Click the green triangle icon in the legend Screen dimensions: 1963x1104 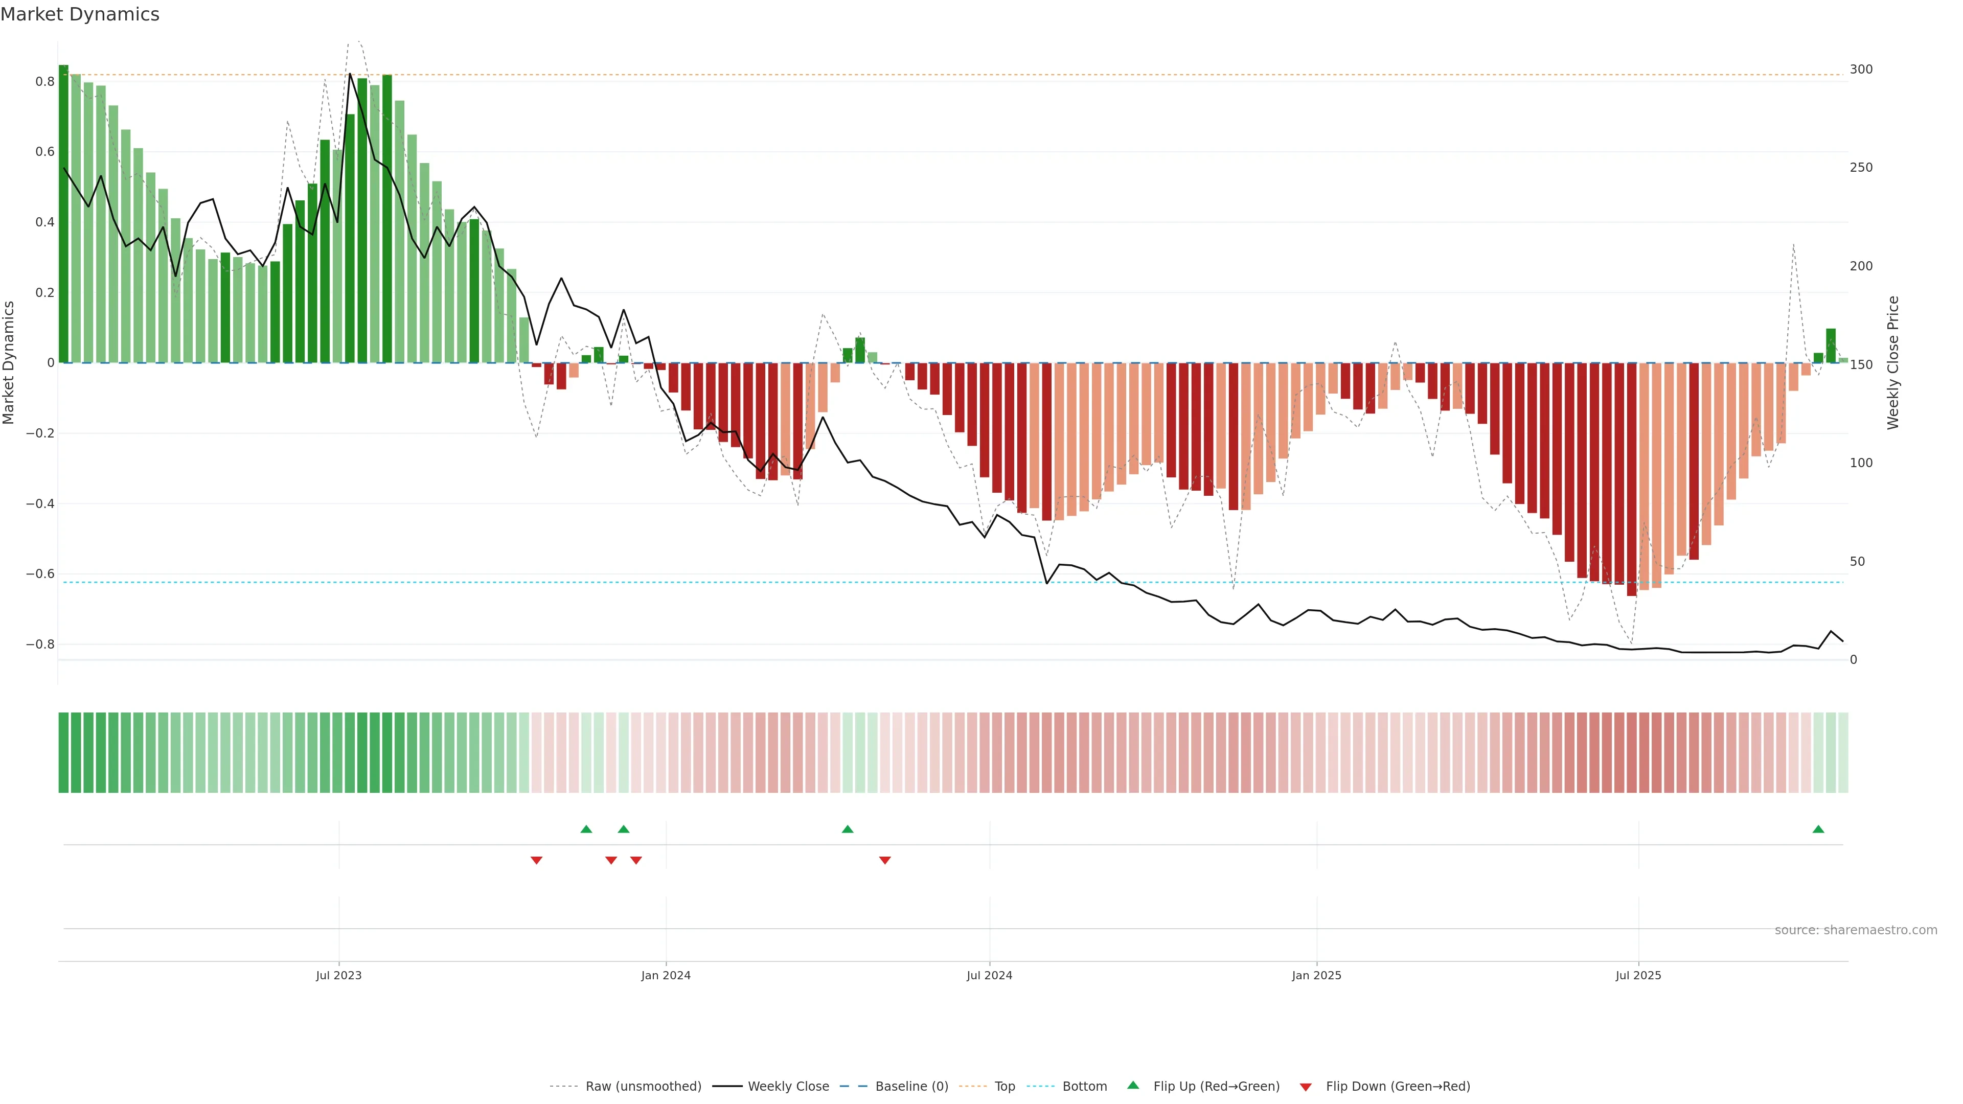coord(1133,1085)
